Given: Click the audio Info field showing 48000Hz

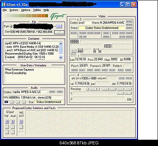Looking at the screenshot, I should [x=36, y=97].
